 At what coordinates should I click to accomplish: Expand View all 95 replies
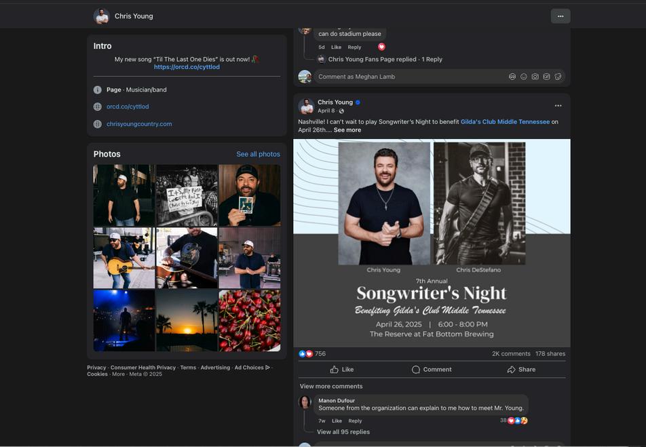(343, 432)
